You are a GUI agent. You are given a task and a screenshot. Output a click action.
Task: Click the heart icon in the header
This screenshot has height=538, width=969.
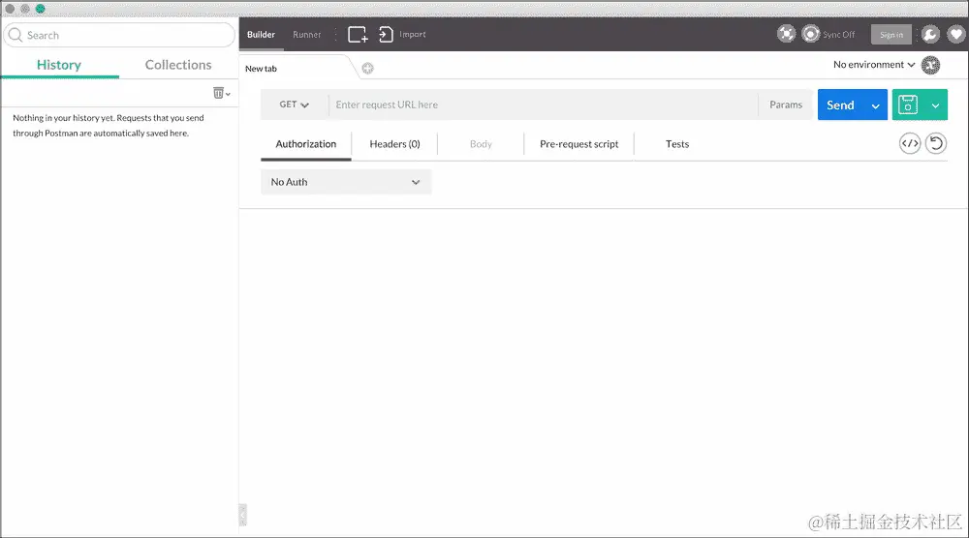[956, 35]
